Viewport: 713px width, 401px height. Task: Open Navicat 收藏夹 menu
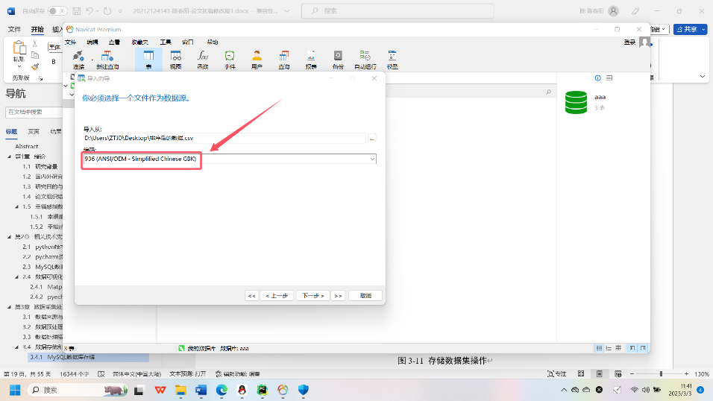[x=140, y=42]
